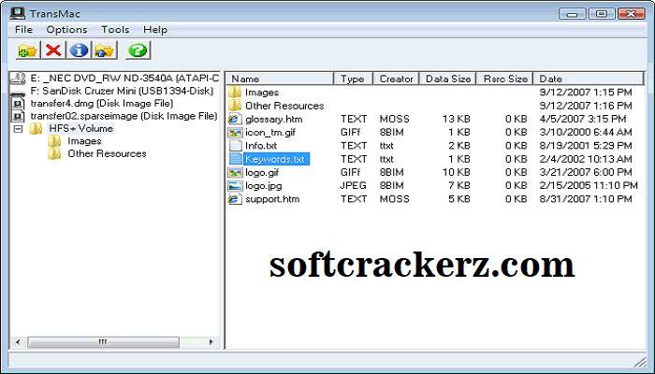The image size is (655, 374).
Task: Click the logo.gif image file icon
Action: [235, 172]
